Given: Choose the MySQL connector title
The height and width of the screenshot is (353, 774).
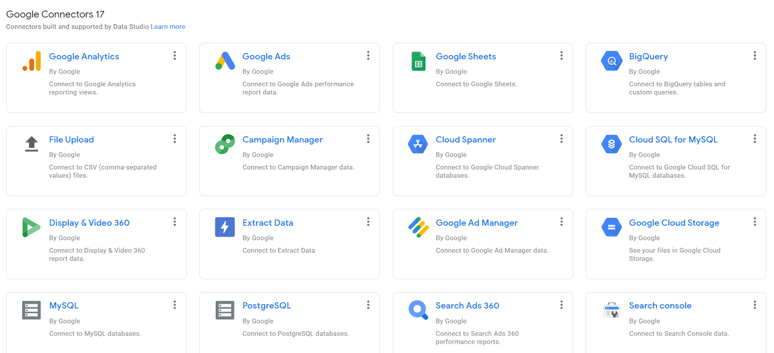Looking at the screenshot, I should pos(64,306).
